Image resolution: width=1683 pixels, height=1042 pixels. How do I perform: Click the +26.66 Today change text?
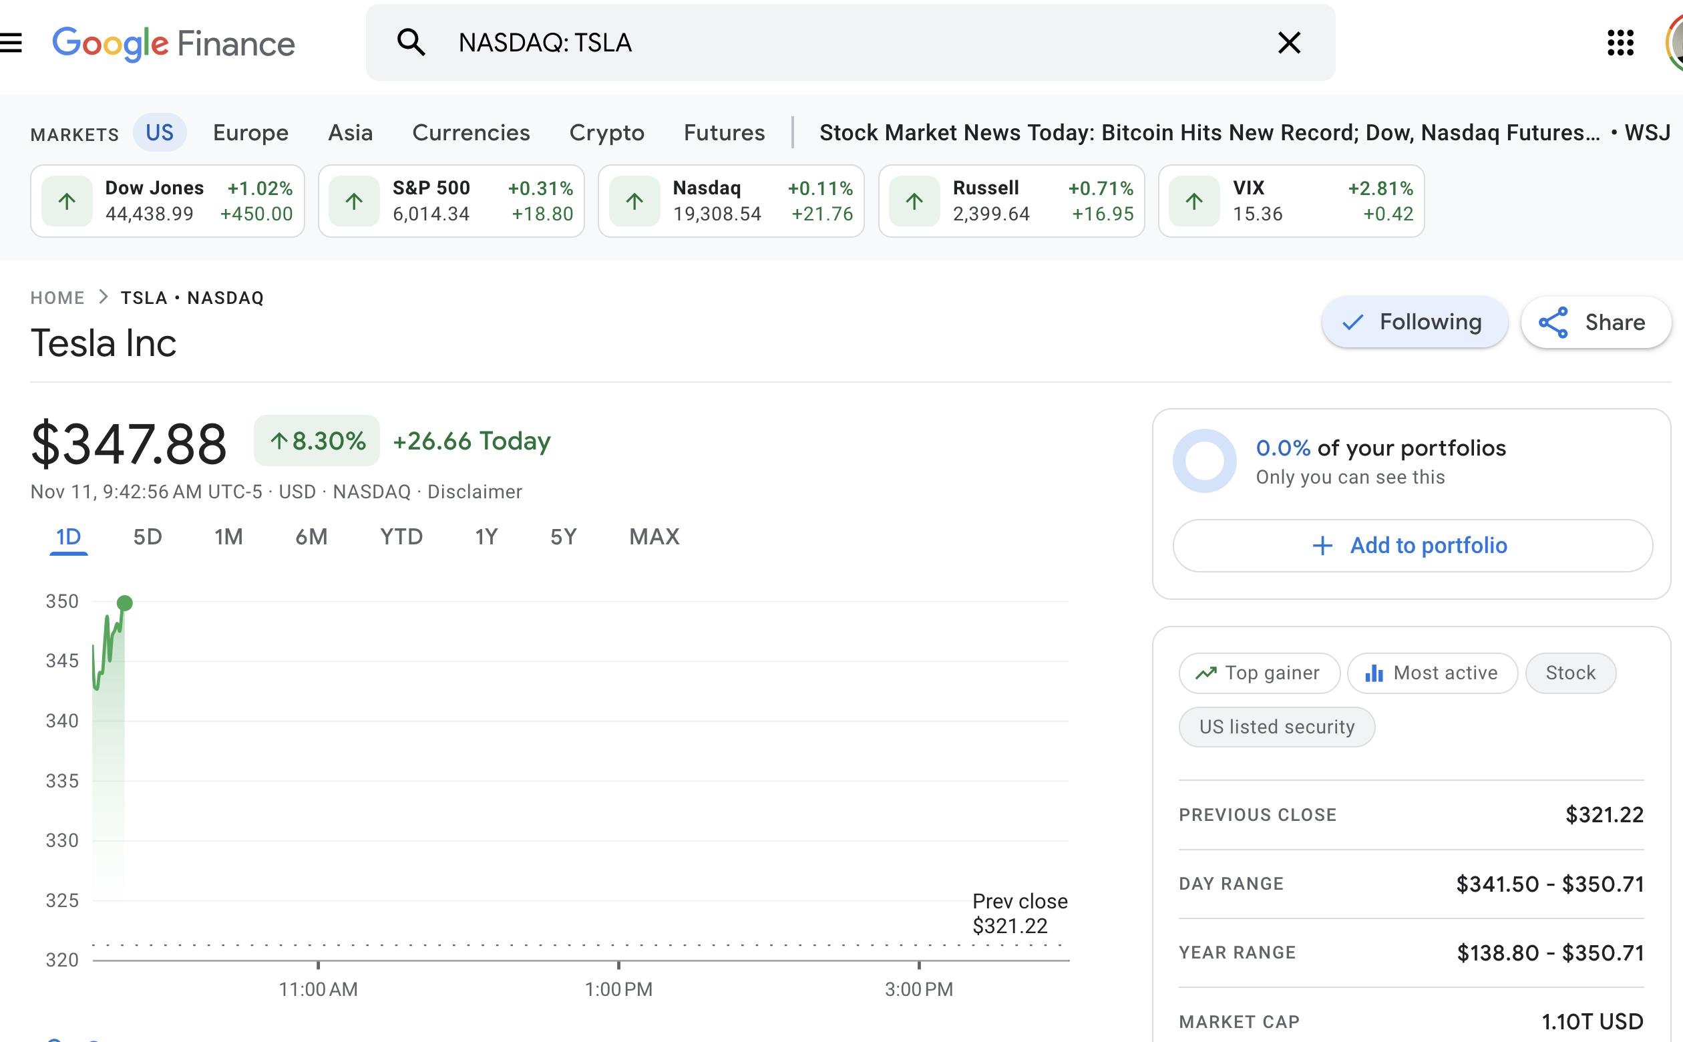[472, 441]
